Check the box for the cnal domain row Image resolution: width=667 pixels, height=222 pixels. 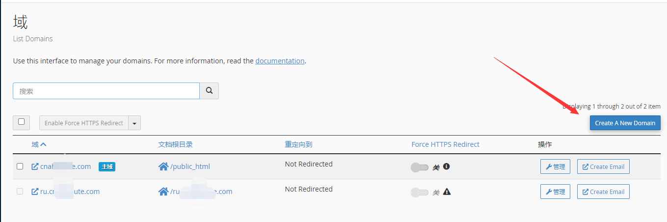(x=20, y=166)
